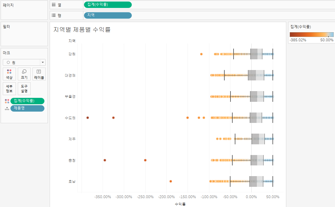Click the 집계(수익률) color legend gradient bar
The height and width of the screenshot is (207, 335).
click(311, 35)
